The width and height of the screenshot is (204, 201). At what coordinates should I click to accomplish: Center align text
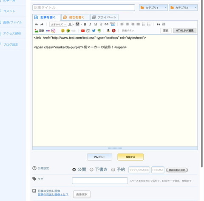coord(127,24)
